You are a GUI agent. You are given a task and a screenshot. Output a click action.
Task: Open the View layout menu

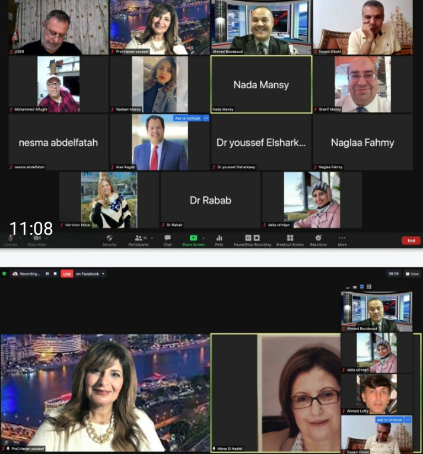pyautogui.click(x=413, y=274)
